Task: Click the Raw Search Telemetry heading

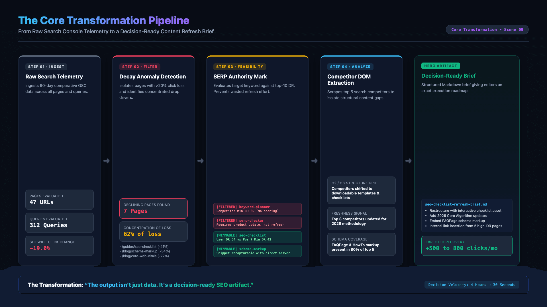Action: coord(54,76)
